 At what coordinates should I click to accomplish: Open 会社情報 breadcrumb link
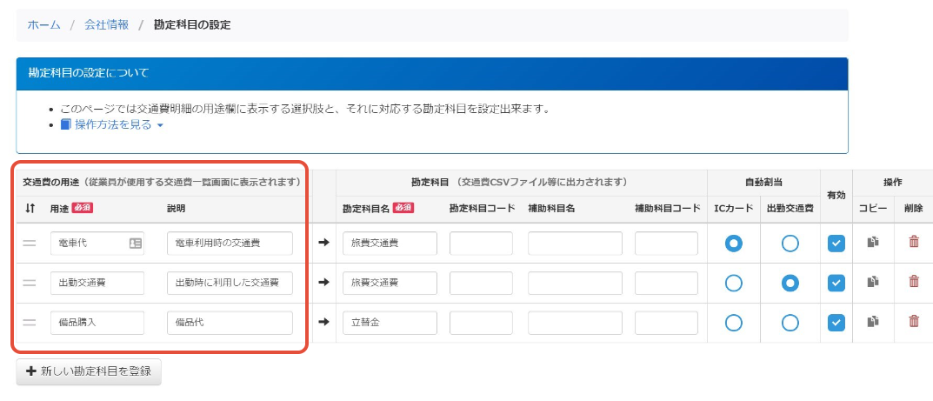(106, 25)
